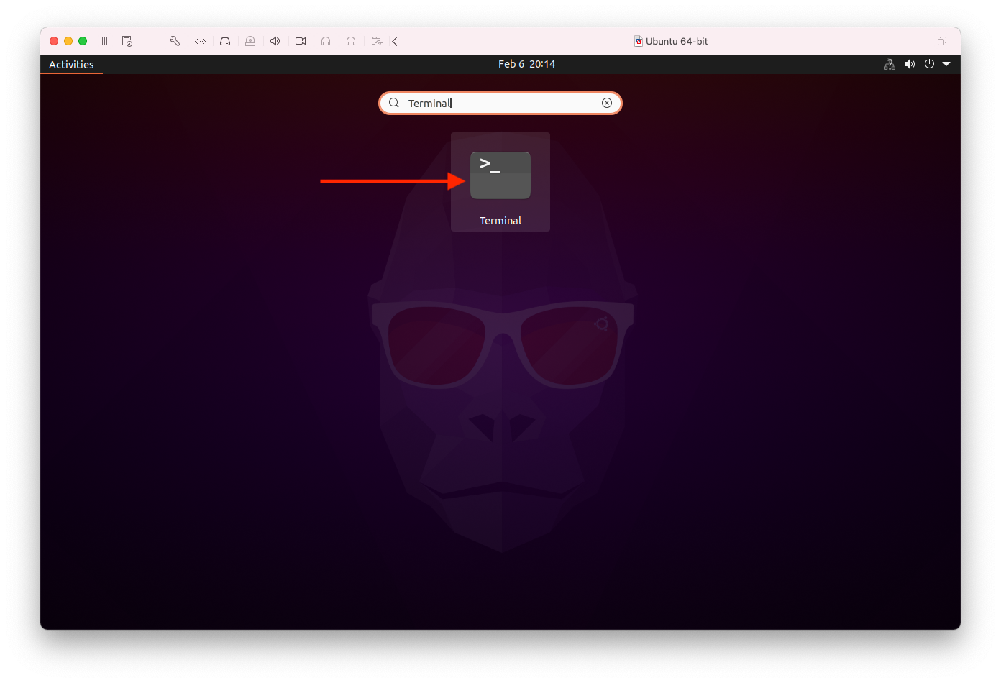This screenshot has width=1001, height=683.
Task: Click the camera device icon in toolbar
Action: click(x=301, y=41)
